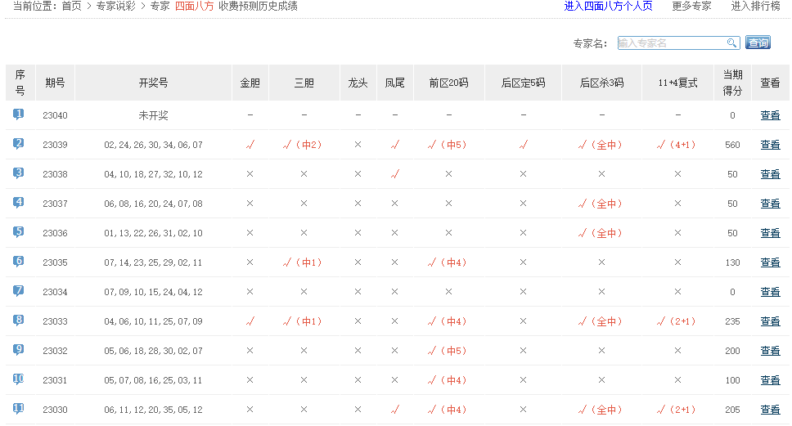Click the rank 11 badge icon
This screenshot has height=426, width=792.
pos(19,409)
